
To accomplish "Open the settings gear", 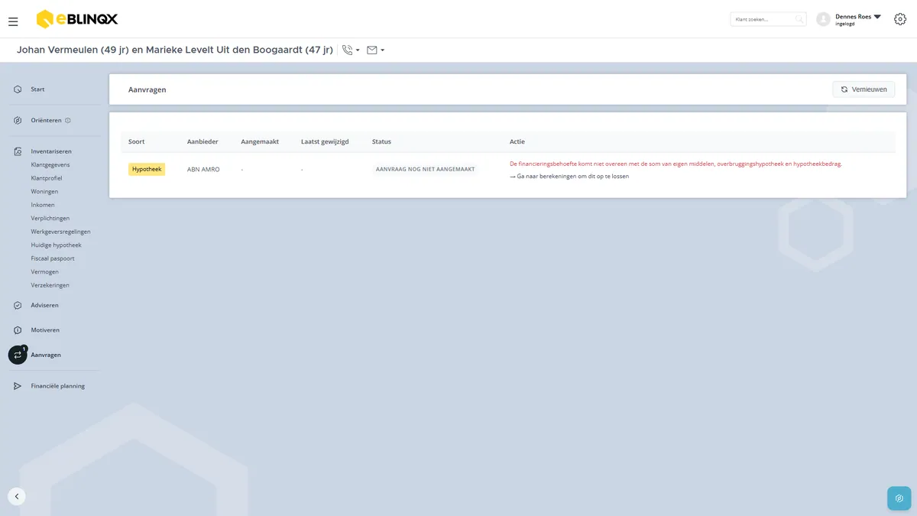I will pos(899,19).
